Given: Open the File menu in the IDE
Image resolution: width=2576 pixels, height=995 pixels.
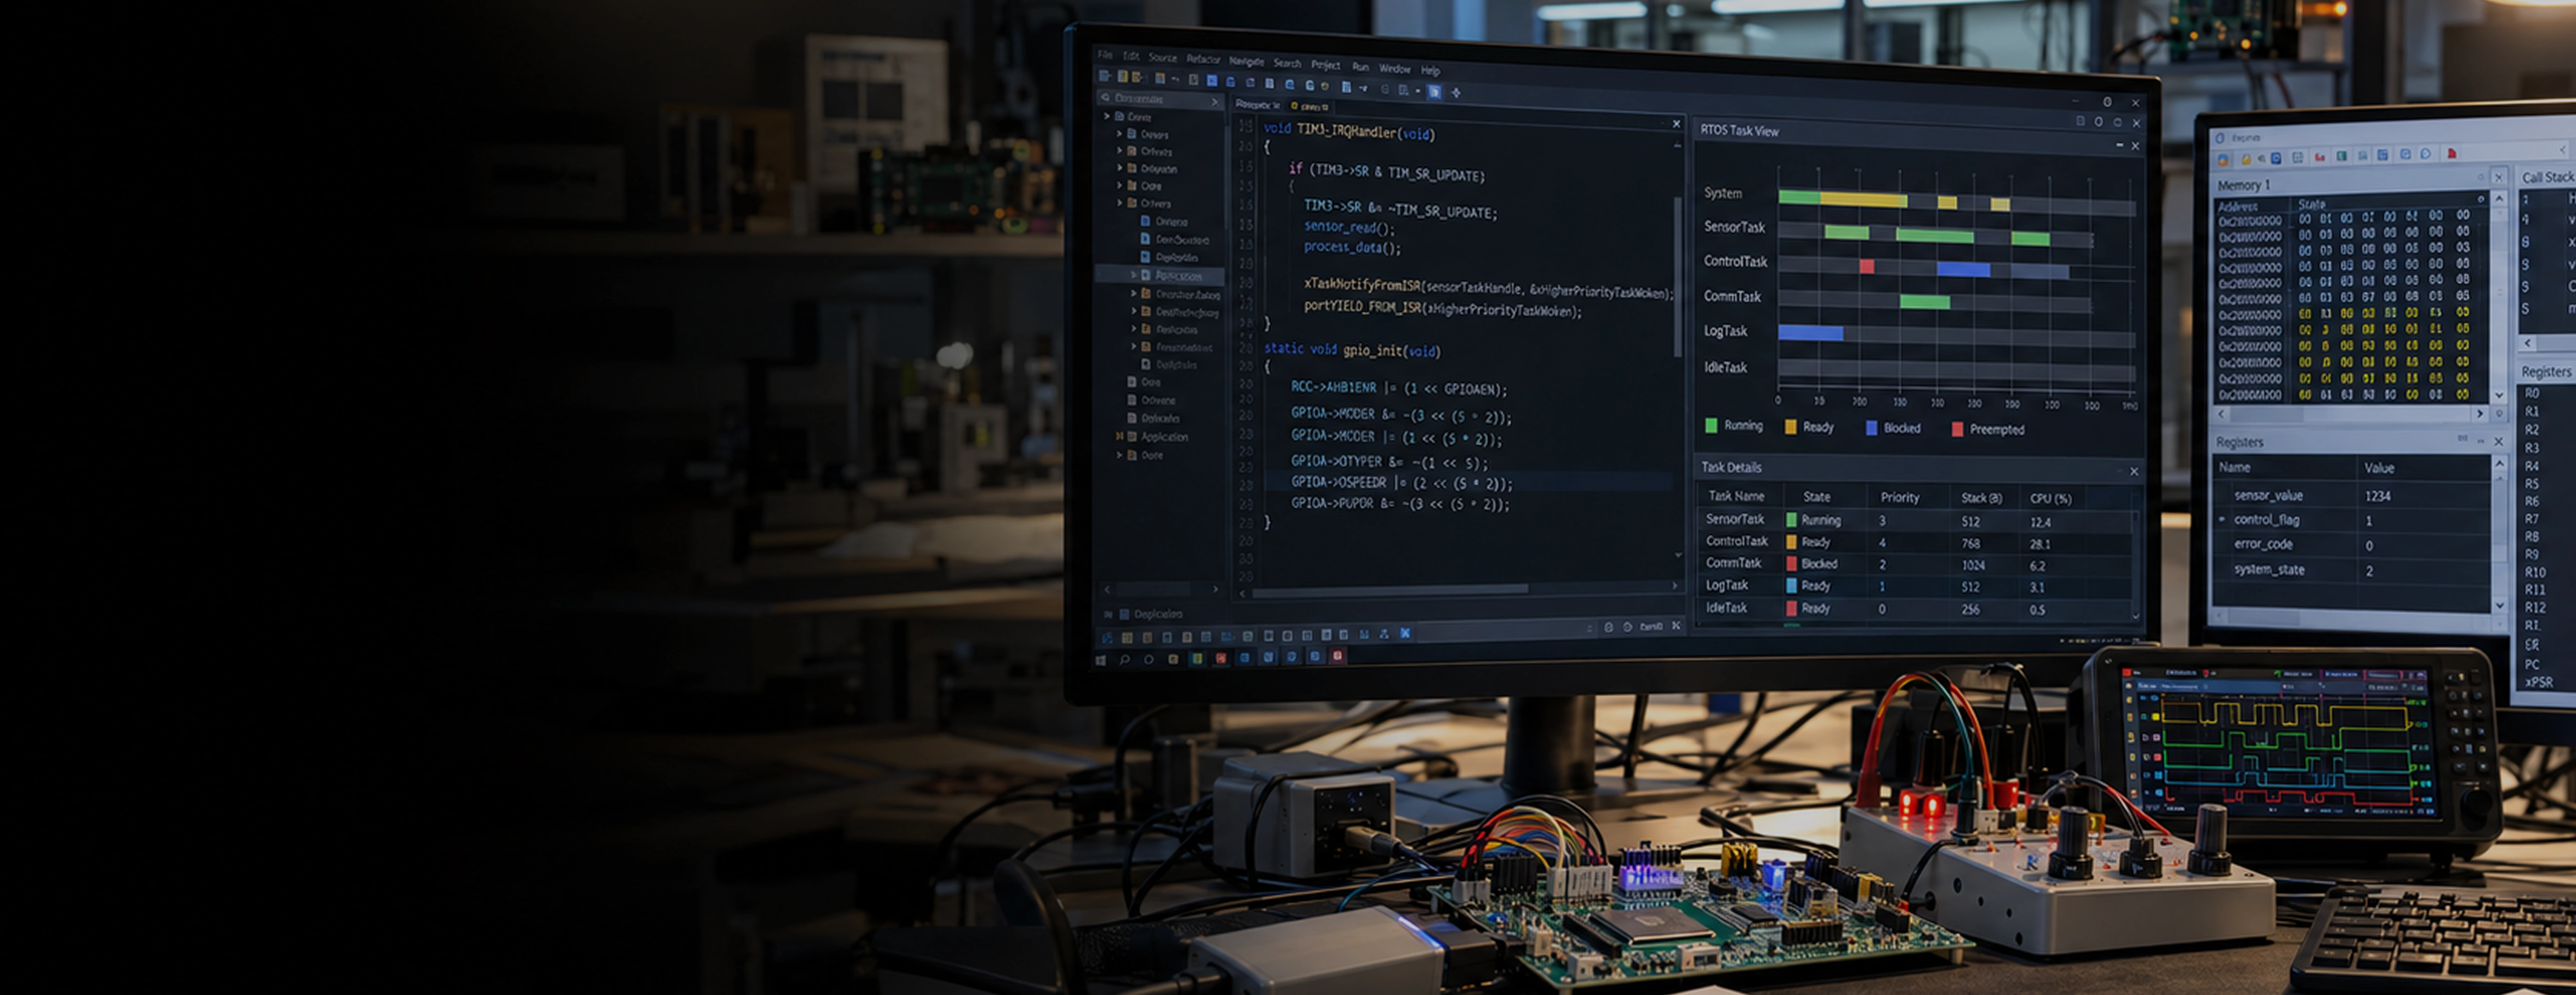Looking at the screenshot, I should click(1104, 55).
